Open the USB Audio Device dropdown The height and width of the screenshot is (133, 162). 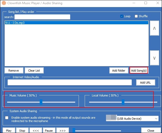tap(132, 118)
